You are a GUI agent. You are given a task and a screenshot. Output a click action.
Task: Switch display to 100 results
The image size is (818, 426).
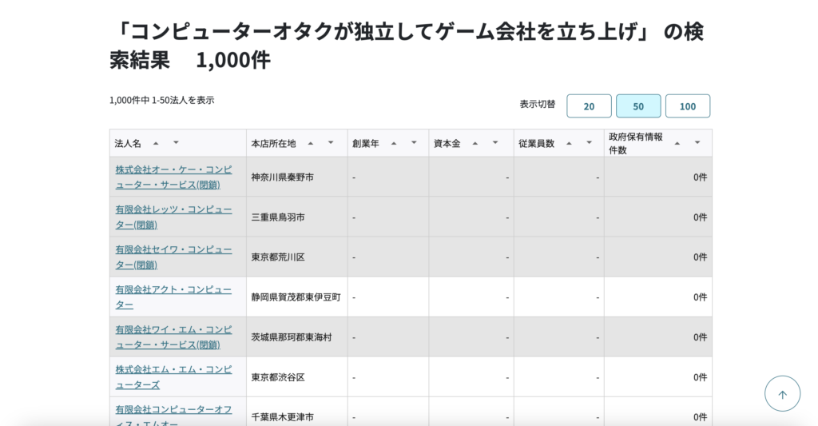coord(687,106)
